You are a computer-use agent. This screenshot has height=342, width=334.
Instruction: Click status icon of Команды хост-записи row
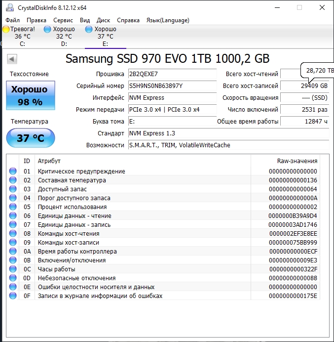[x=13, y=242]
